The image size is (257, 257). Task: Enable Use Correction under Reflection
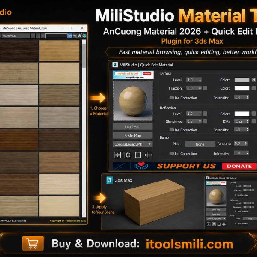click(x=171, y=130)
